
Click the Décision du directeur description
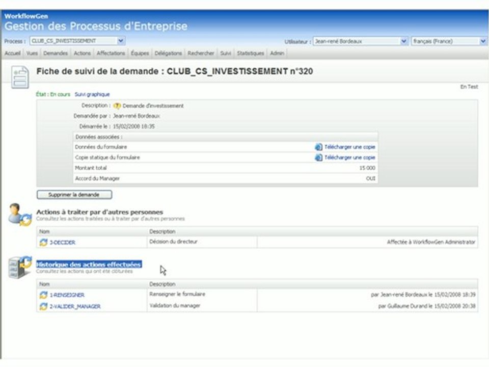pos(173,242)
